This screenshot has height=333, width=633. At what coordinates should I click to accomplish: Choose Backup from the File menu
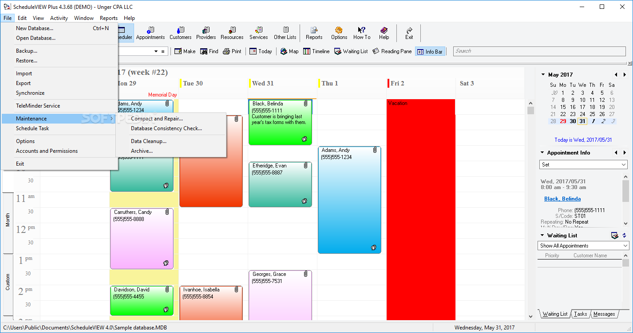pos(59,51)
